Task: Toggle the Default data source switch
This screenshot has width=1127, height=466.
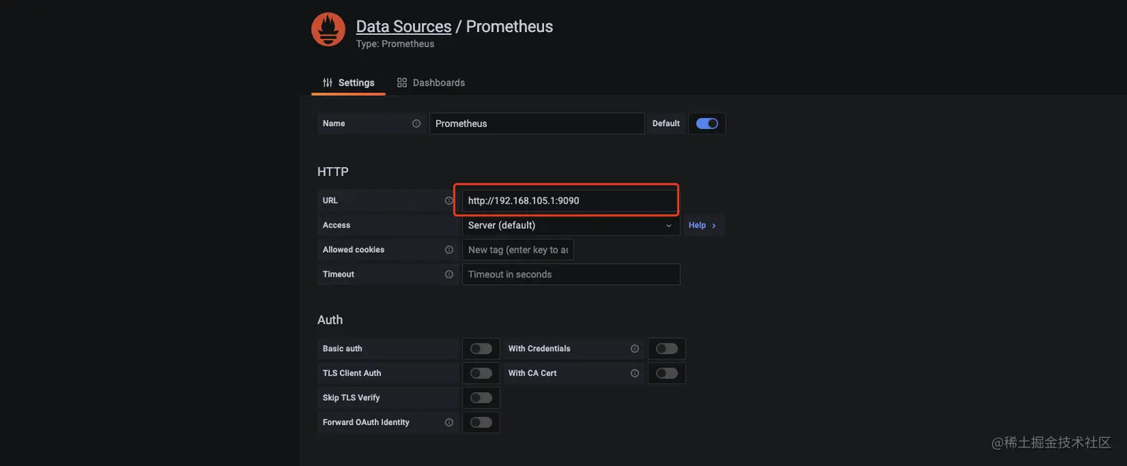Action: click(x=707, y=124)
